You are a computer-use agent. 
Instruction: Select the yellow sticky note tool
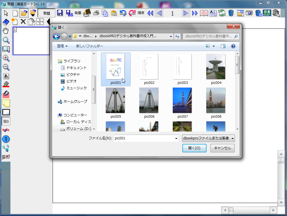point(6,103)
